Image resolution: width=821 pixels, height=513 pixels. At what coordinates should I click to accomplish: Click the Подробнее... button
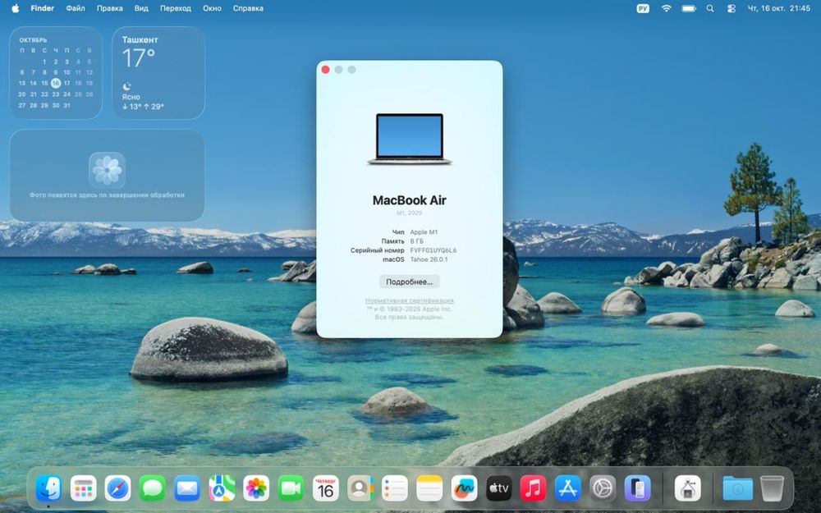coord(410,282)
